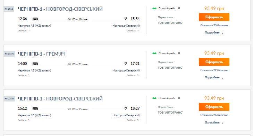The height and width of the screenshot is (136, 253).
Task: Click the location pin near 18:27 arrival
Action: 126,108
